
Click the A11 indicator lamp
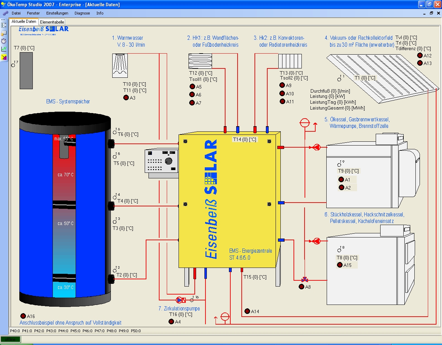tap(282, 101)
